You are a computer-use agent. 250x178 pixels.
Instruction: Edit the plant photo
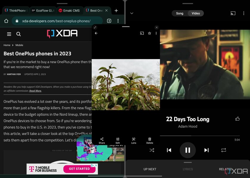point(118,141)
